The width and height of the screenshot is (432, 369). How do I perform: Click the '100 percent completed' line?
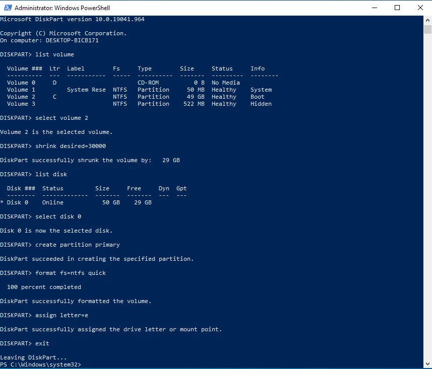point(44,287)
